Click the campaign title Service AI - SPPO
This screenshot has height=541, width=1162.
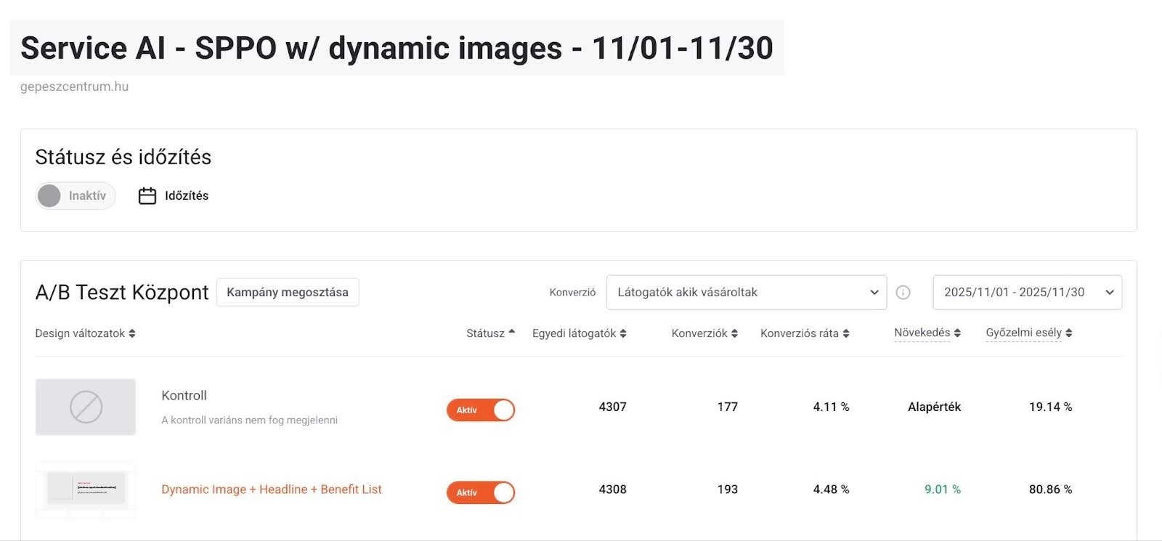(x=397, y=48)
